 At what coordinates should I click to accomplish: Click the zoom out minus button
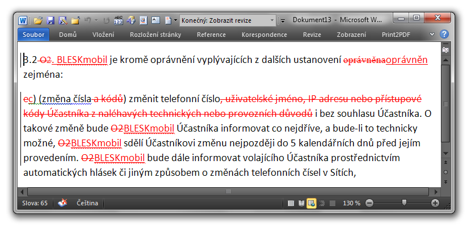click(369, 203)
